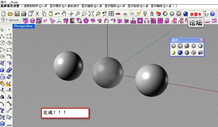Open the four-viewport layout icon
The image size is (218, 127).
111,14
